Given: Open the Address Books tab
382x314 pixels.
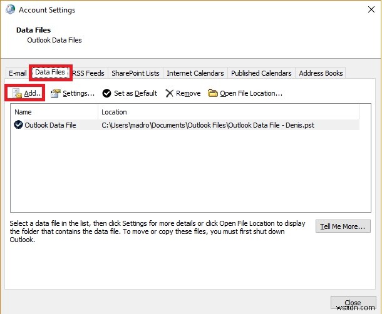Looking at the screenshot, I should point(321,73).
